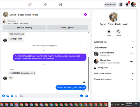The height and width of the screenshot is (107, 140).
Task: Attach a photo using the image icon
Action: 8,96
